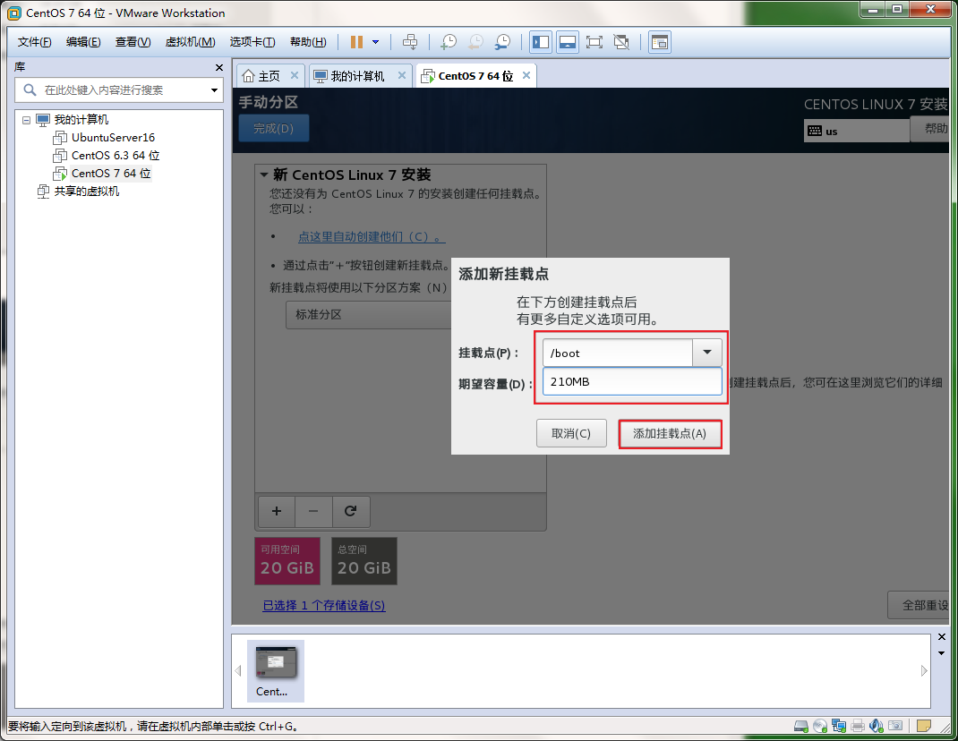The image size is (958, 741).
Task: Close the thumbnail bar
Action: tap(942, 637)
